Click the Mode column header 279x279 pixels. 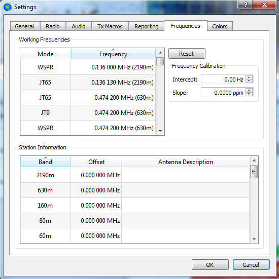46,54
